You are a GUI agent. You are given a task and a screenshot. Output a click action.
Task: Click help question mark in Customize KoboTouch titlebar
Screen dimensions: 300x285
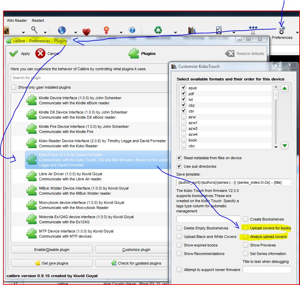278,65
